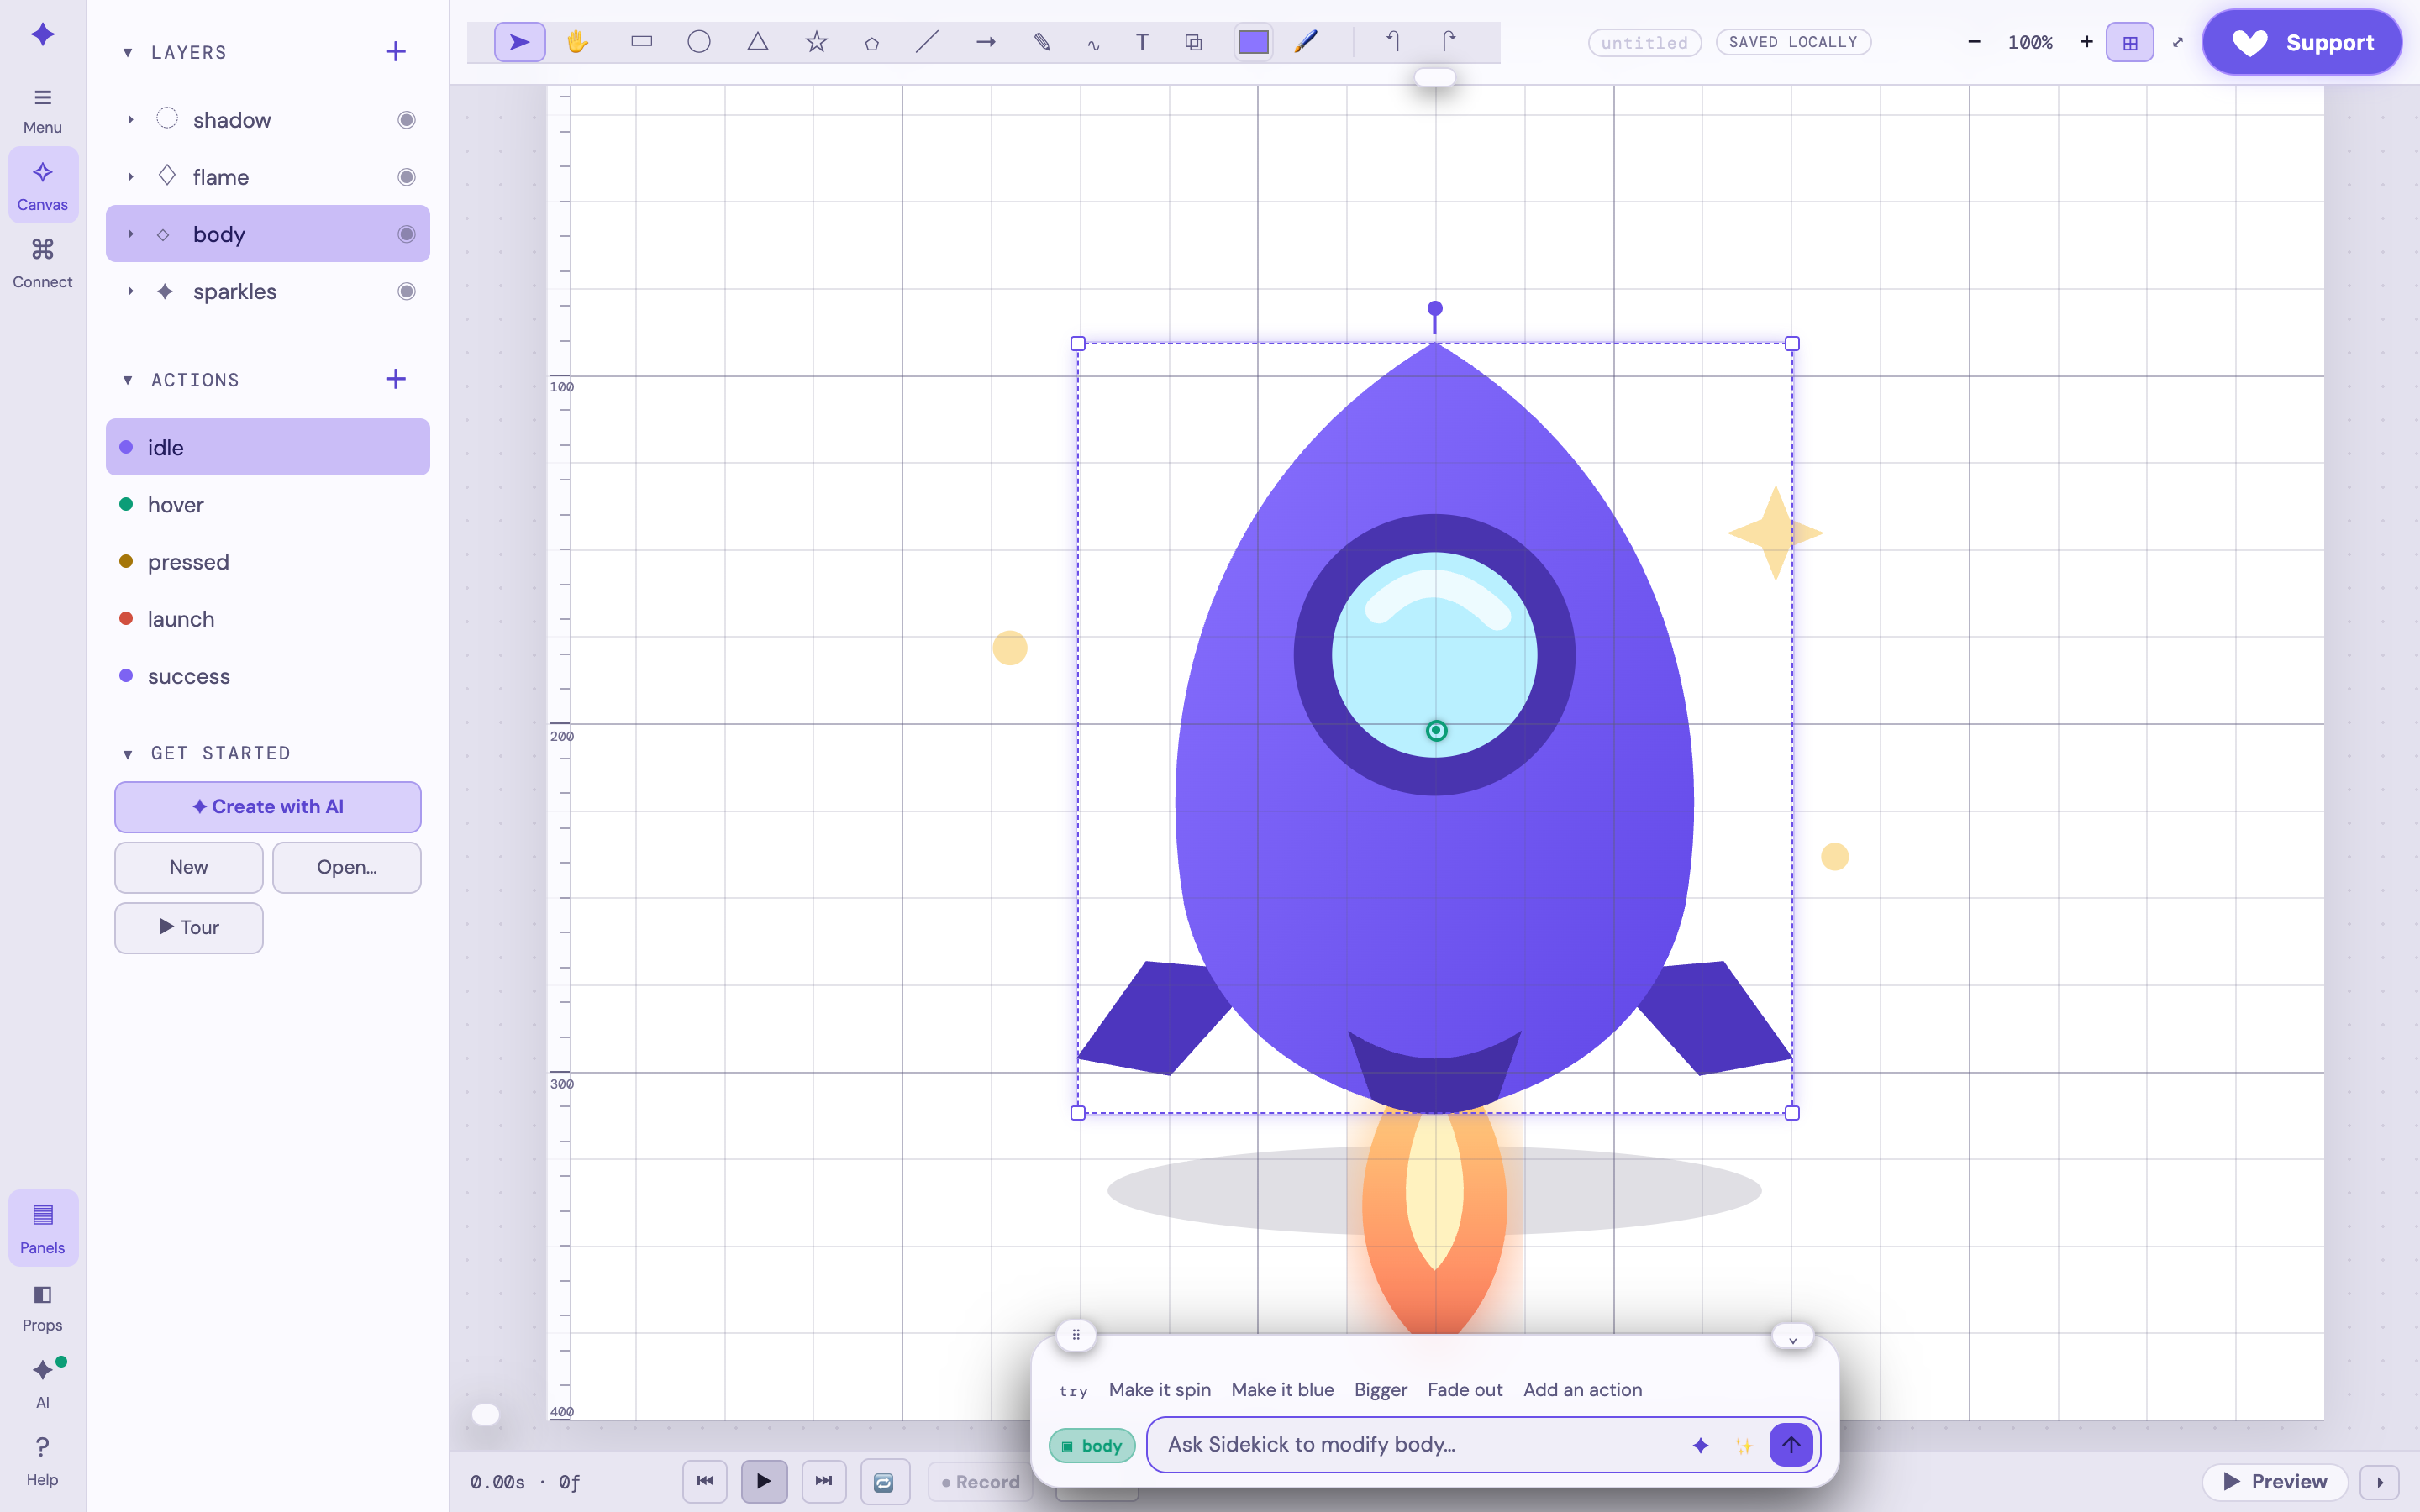
Task: Open the Menu sidebar item
Action: [42, 110]
